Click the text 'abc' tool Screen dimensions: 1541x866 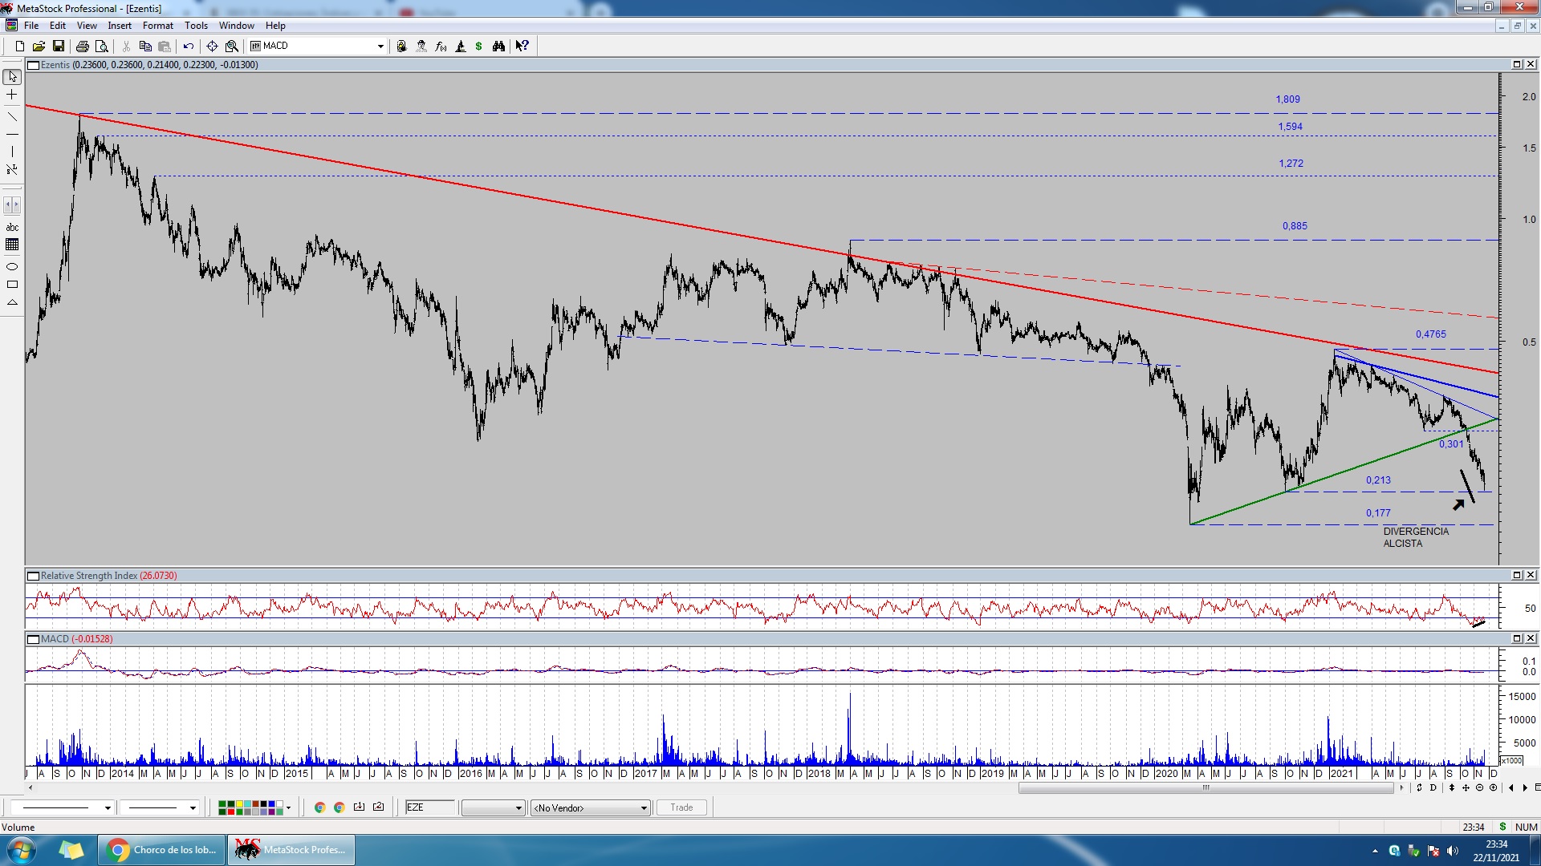pos(12,228)
